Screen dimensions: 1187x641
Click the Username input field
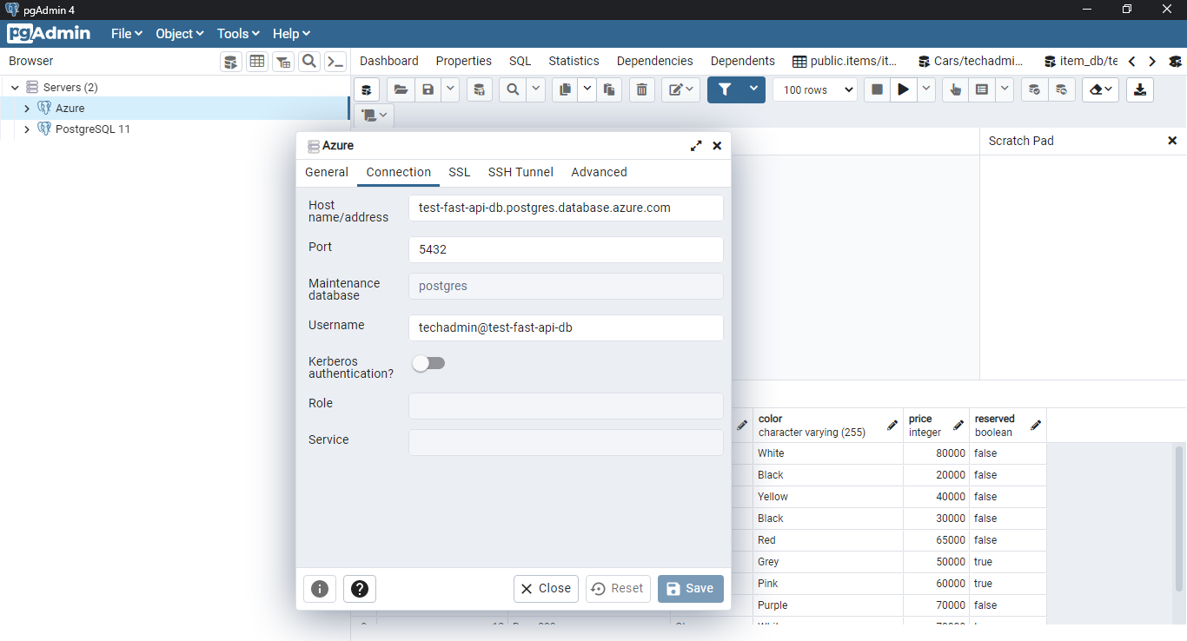pyautogui.click(x=566, y=327)
